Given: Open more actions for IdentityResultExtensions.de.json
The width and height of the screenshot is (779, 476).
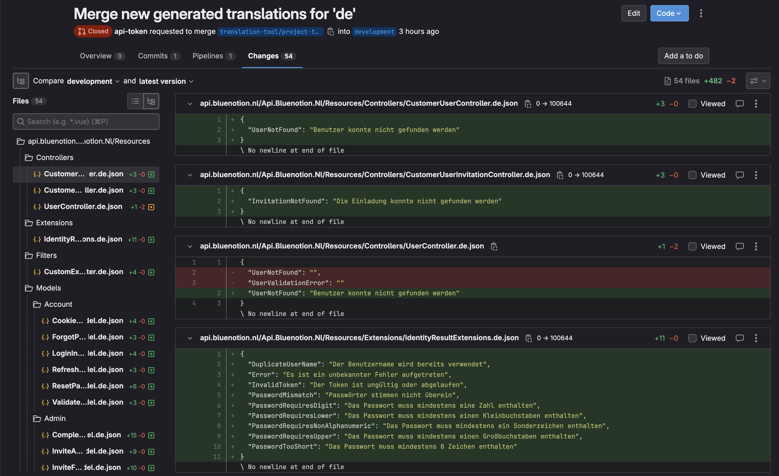Looking at the screenshot, I should coord(756,338).
